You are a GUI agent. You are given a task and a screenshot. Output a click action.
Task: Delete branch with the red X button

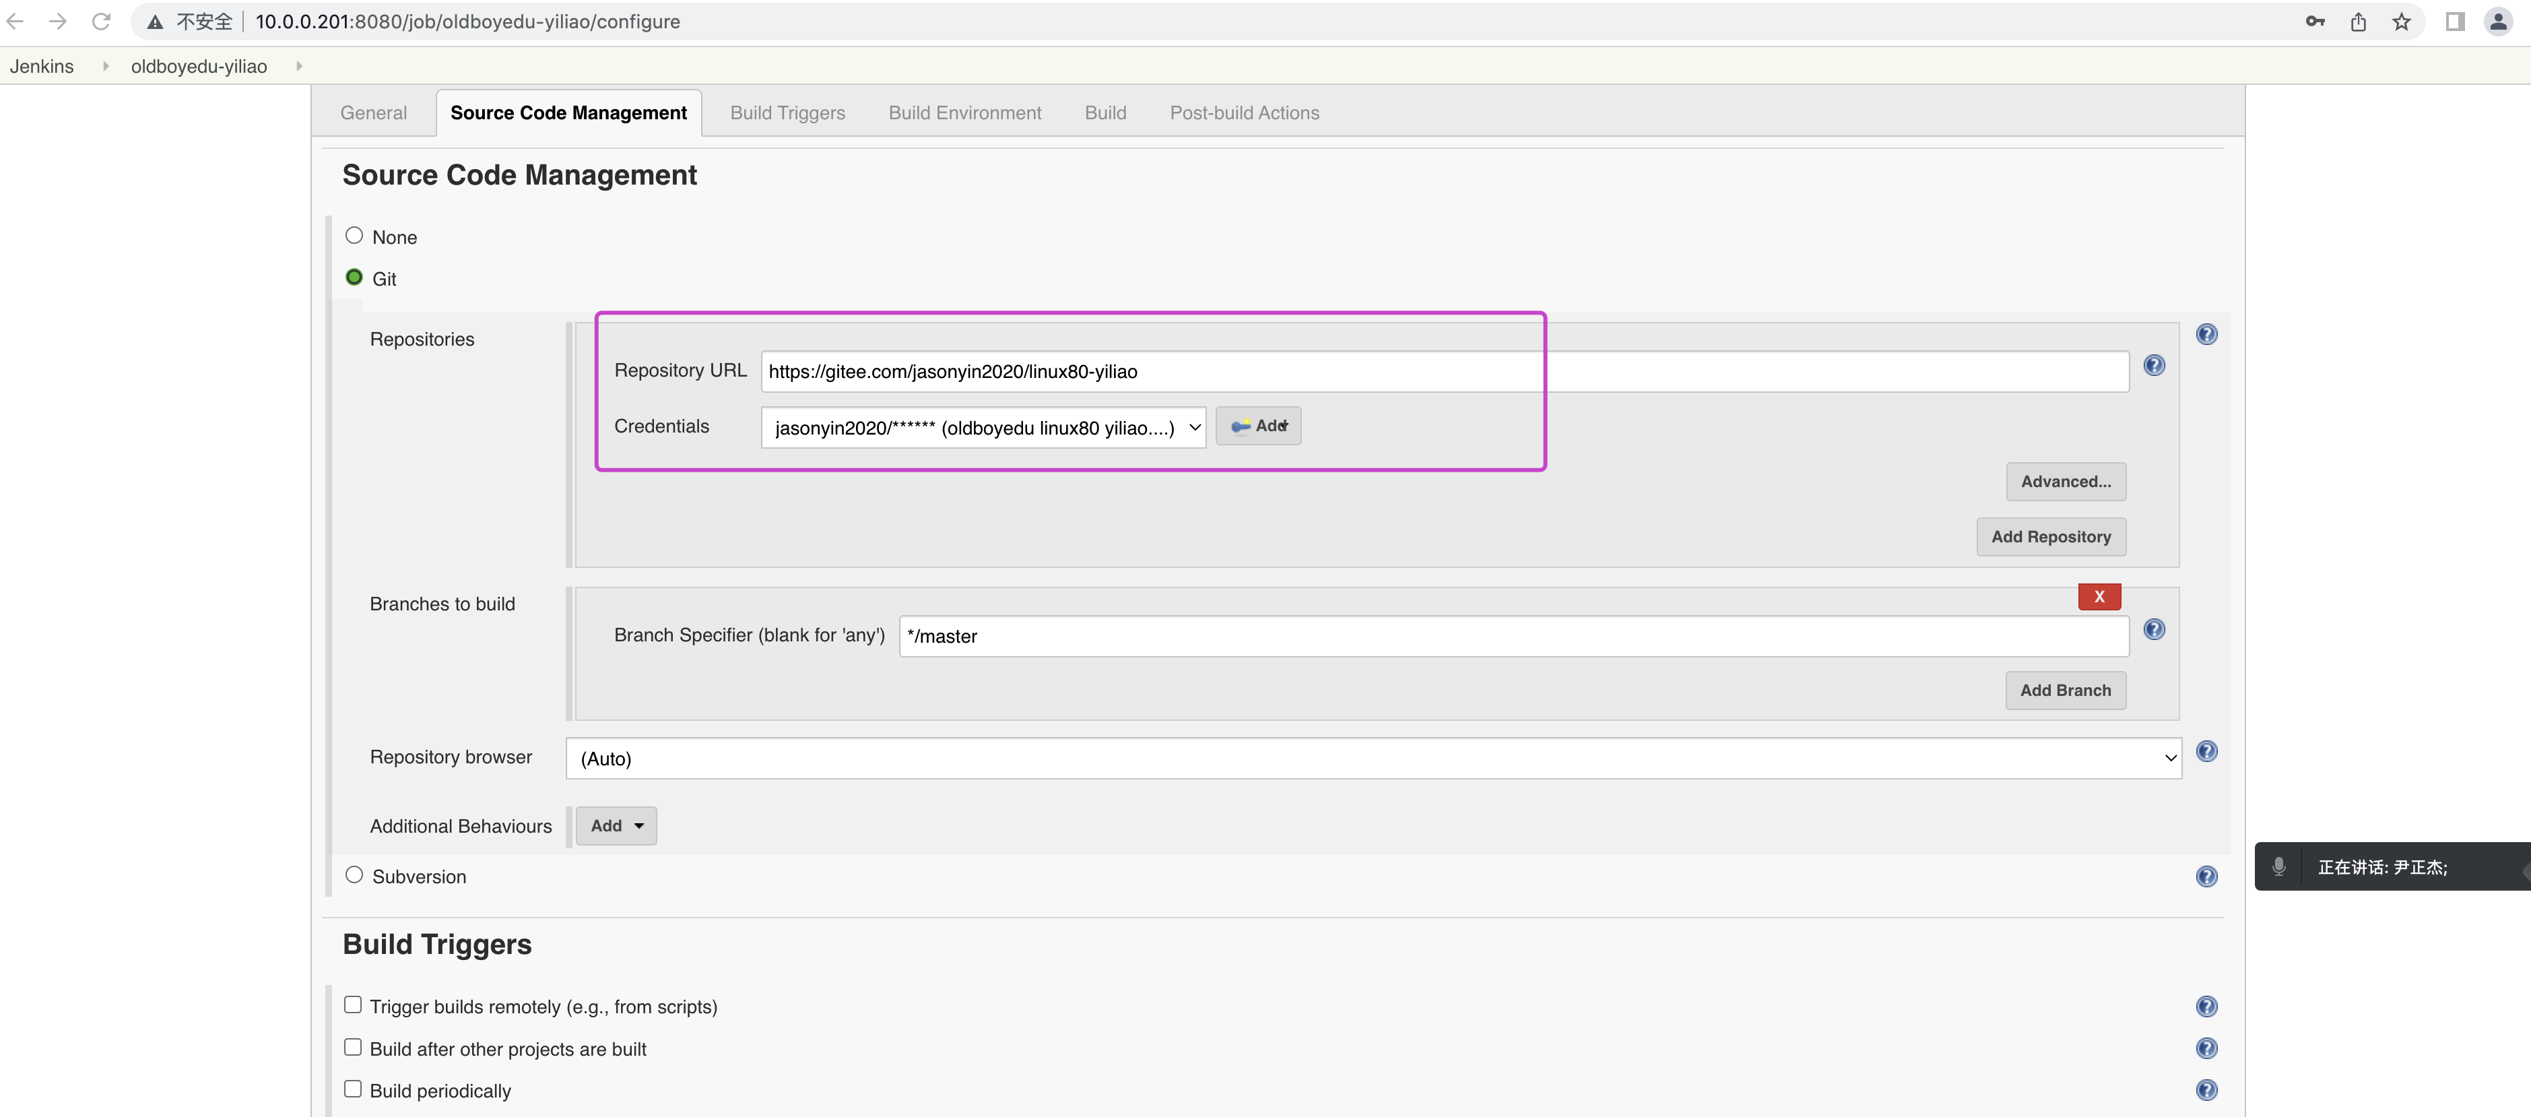tap(2099, 596)
